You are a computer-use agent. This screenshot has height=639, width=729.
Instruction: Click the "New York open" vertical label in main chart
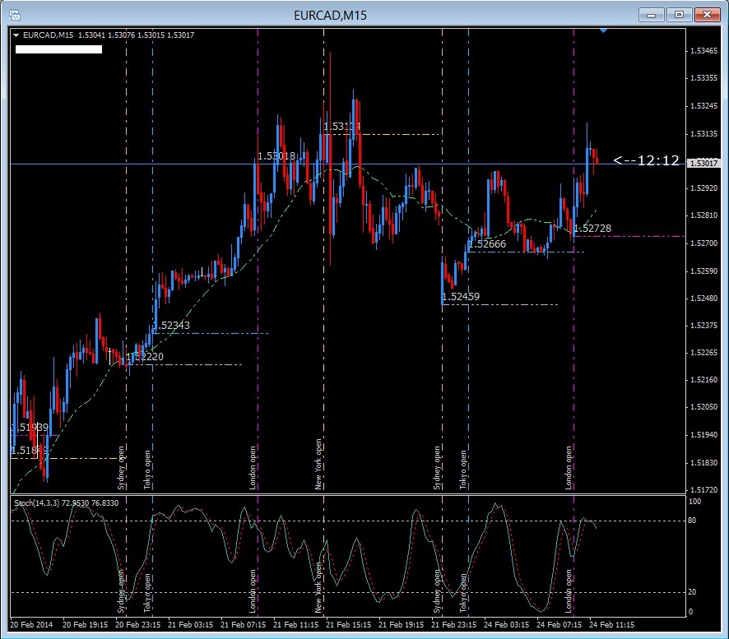318,464
